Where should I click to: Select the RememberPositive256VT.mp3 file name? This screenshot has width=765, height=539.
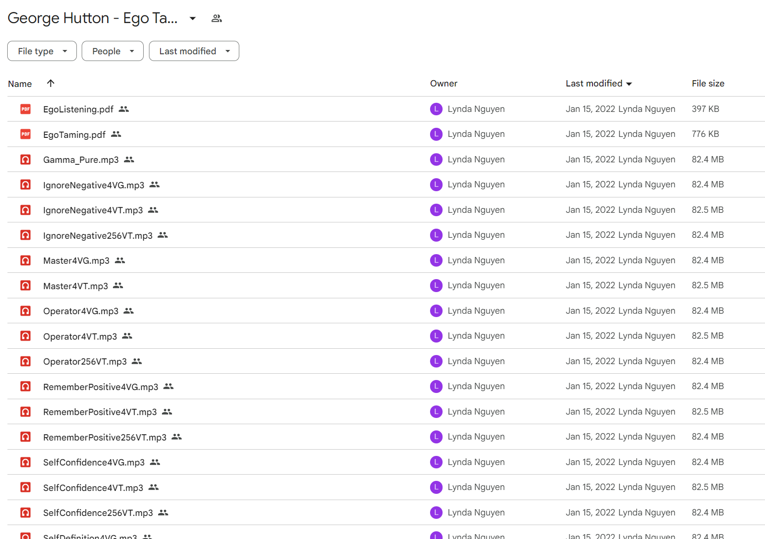point(105,437)
